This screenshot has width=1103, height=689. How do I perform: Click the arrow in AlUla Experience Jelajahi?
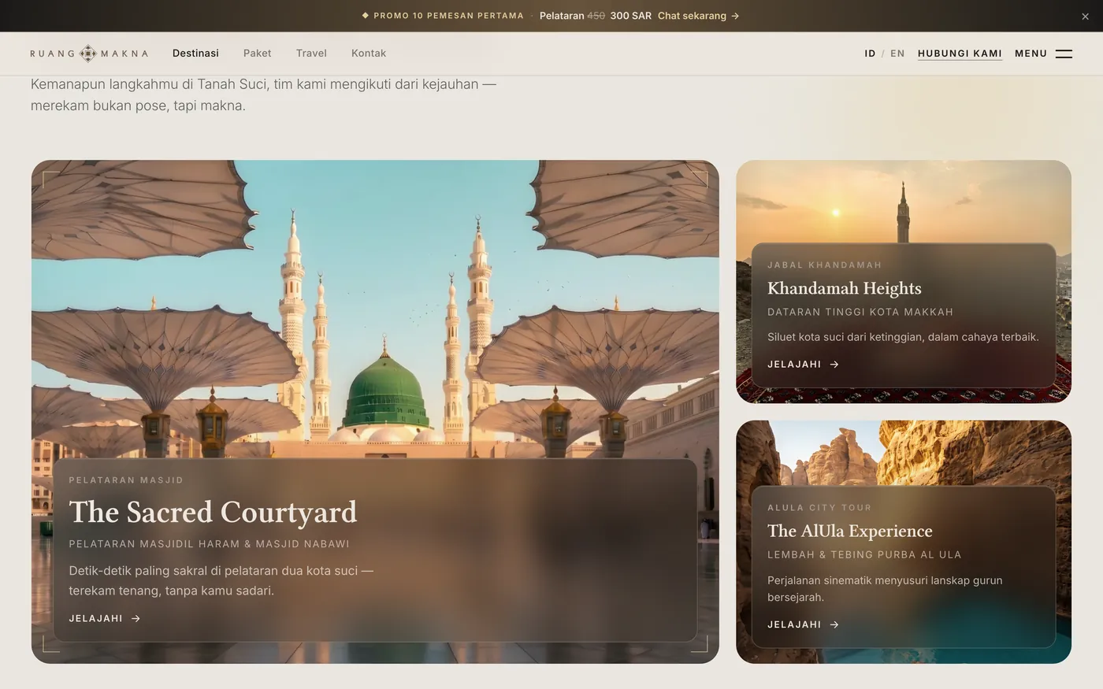click(x=834, y=624)
